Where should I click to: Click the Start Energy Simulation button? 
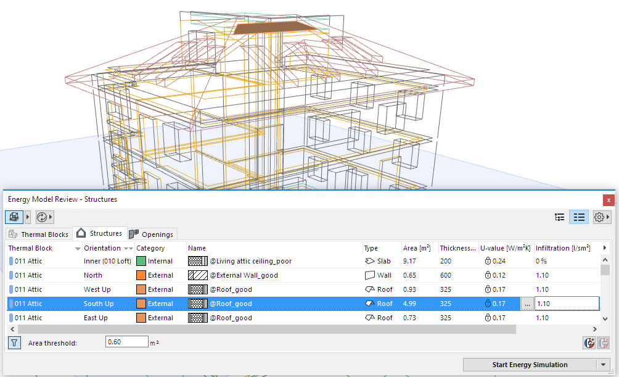pos(530,365)
